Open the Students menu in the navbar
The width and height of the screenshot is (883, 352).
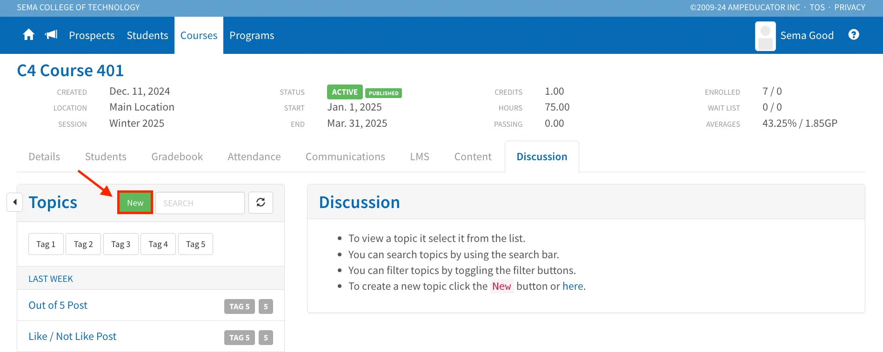(x=147, y=35)
